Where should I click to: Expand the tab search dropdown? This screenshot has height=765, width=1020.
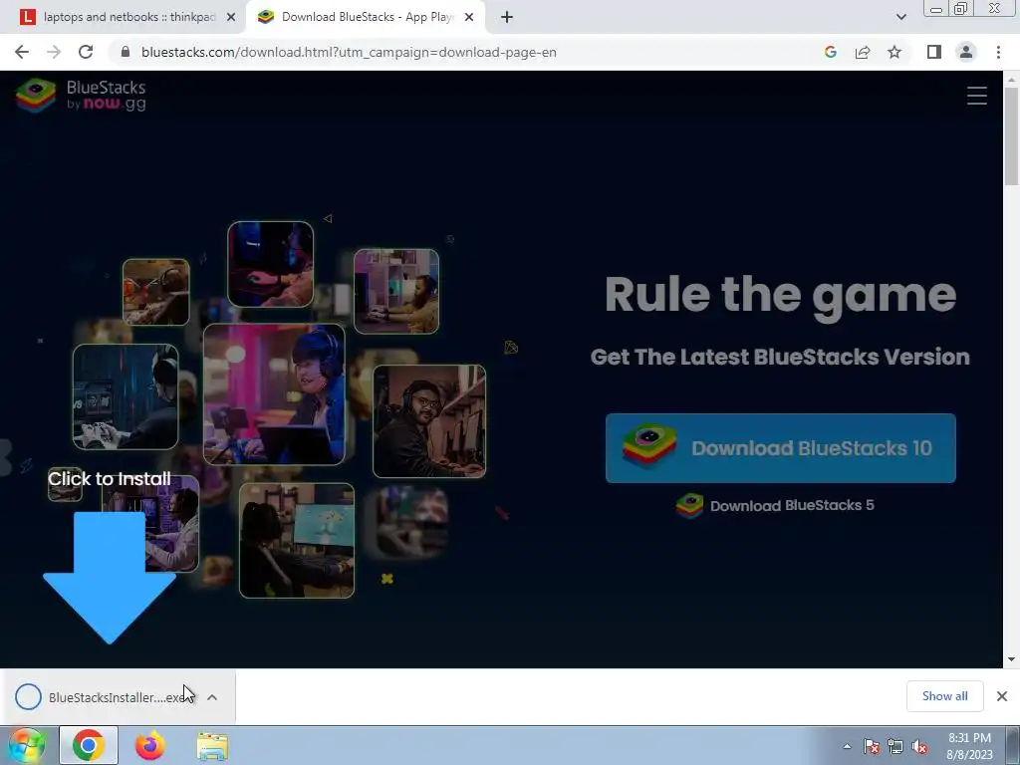tap(900, 18)
